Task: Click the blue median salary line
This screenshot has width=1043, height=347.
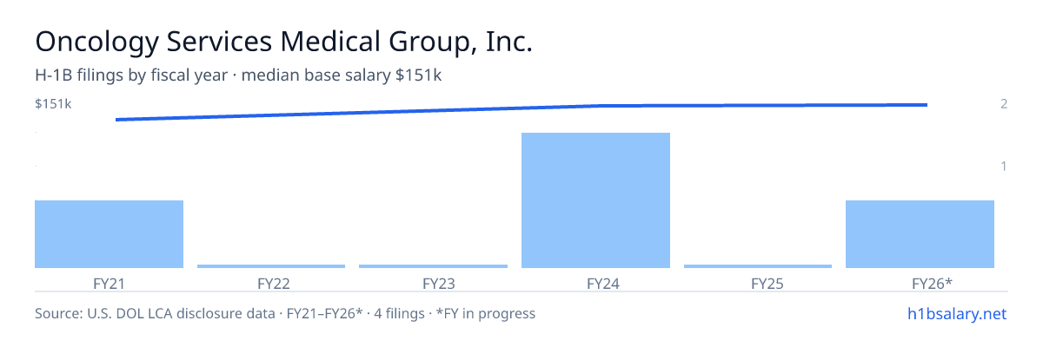Action: pyautogui.click(x=521, y=109)
